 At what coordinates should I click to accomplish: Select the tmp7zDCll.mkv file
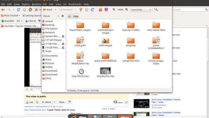(80, 72)
